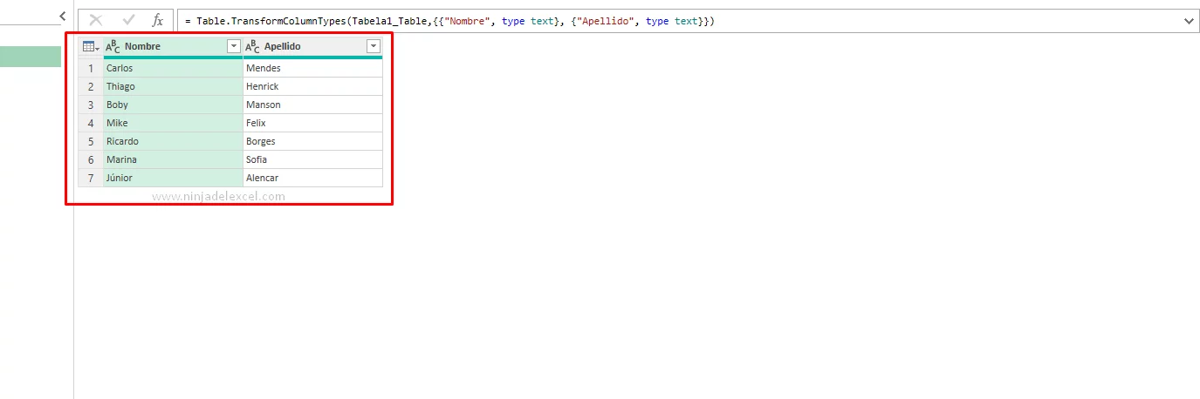Image resolution: width=1200 pixels, height=399 pixels.
Task: Select row number 5
Action: [x=91, y=141]
